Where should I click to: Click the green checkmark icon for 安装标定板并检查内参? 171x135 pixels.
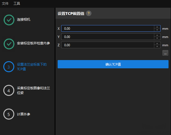coord(9,43)
